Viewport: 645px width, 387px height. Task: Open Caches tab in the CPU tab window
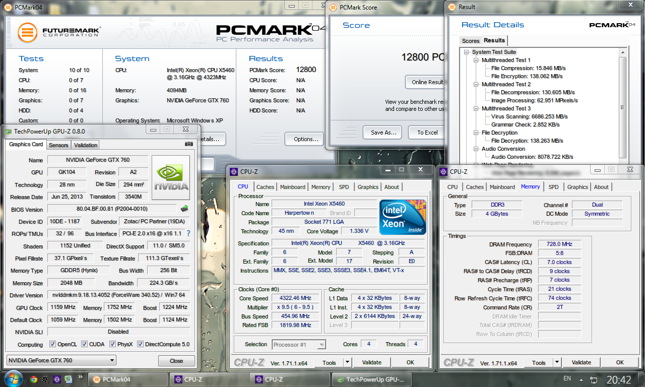(265, 187)
